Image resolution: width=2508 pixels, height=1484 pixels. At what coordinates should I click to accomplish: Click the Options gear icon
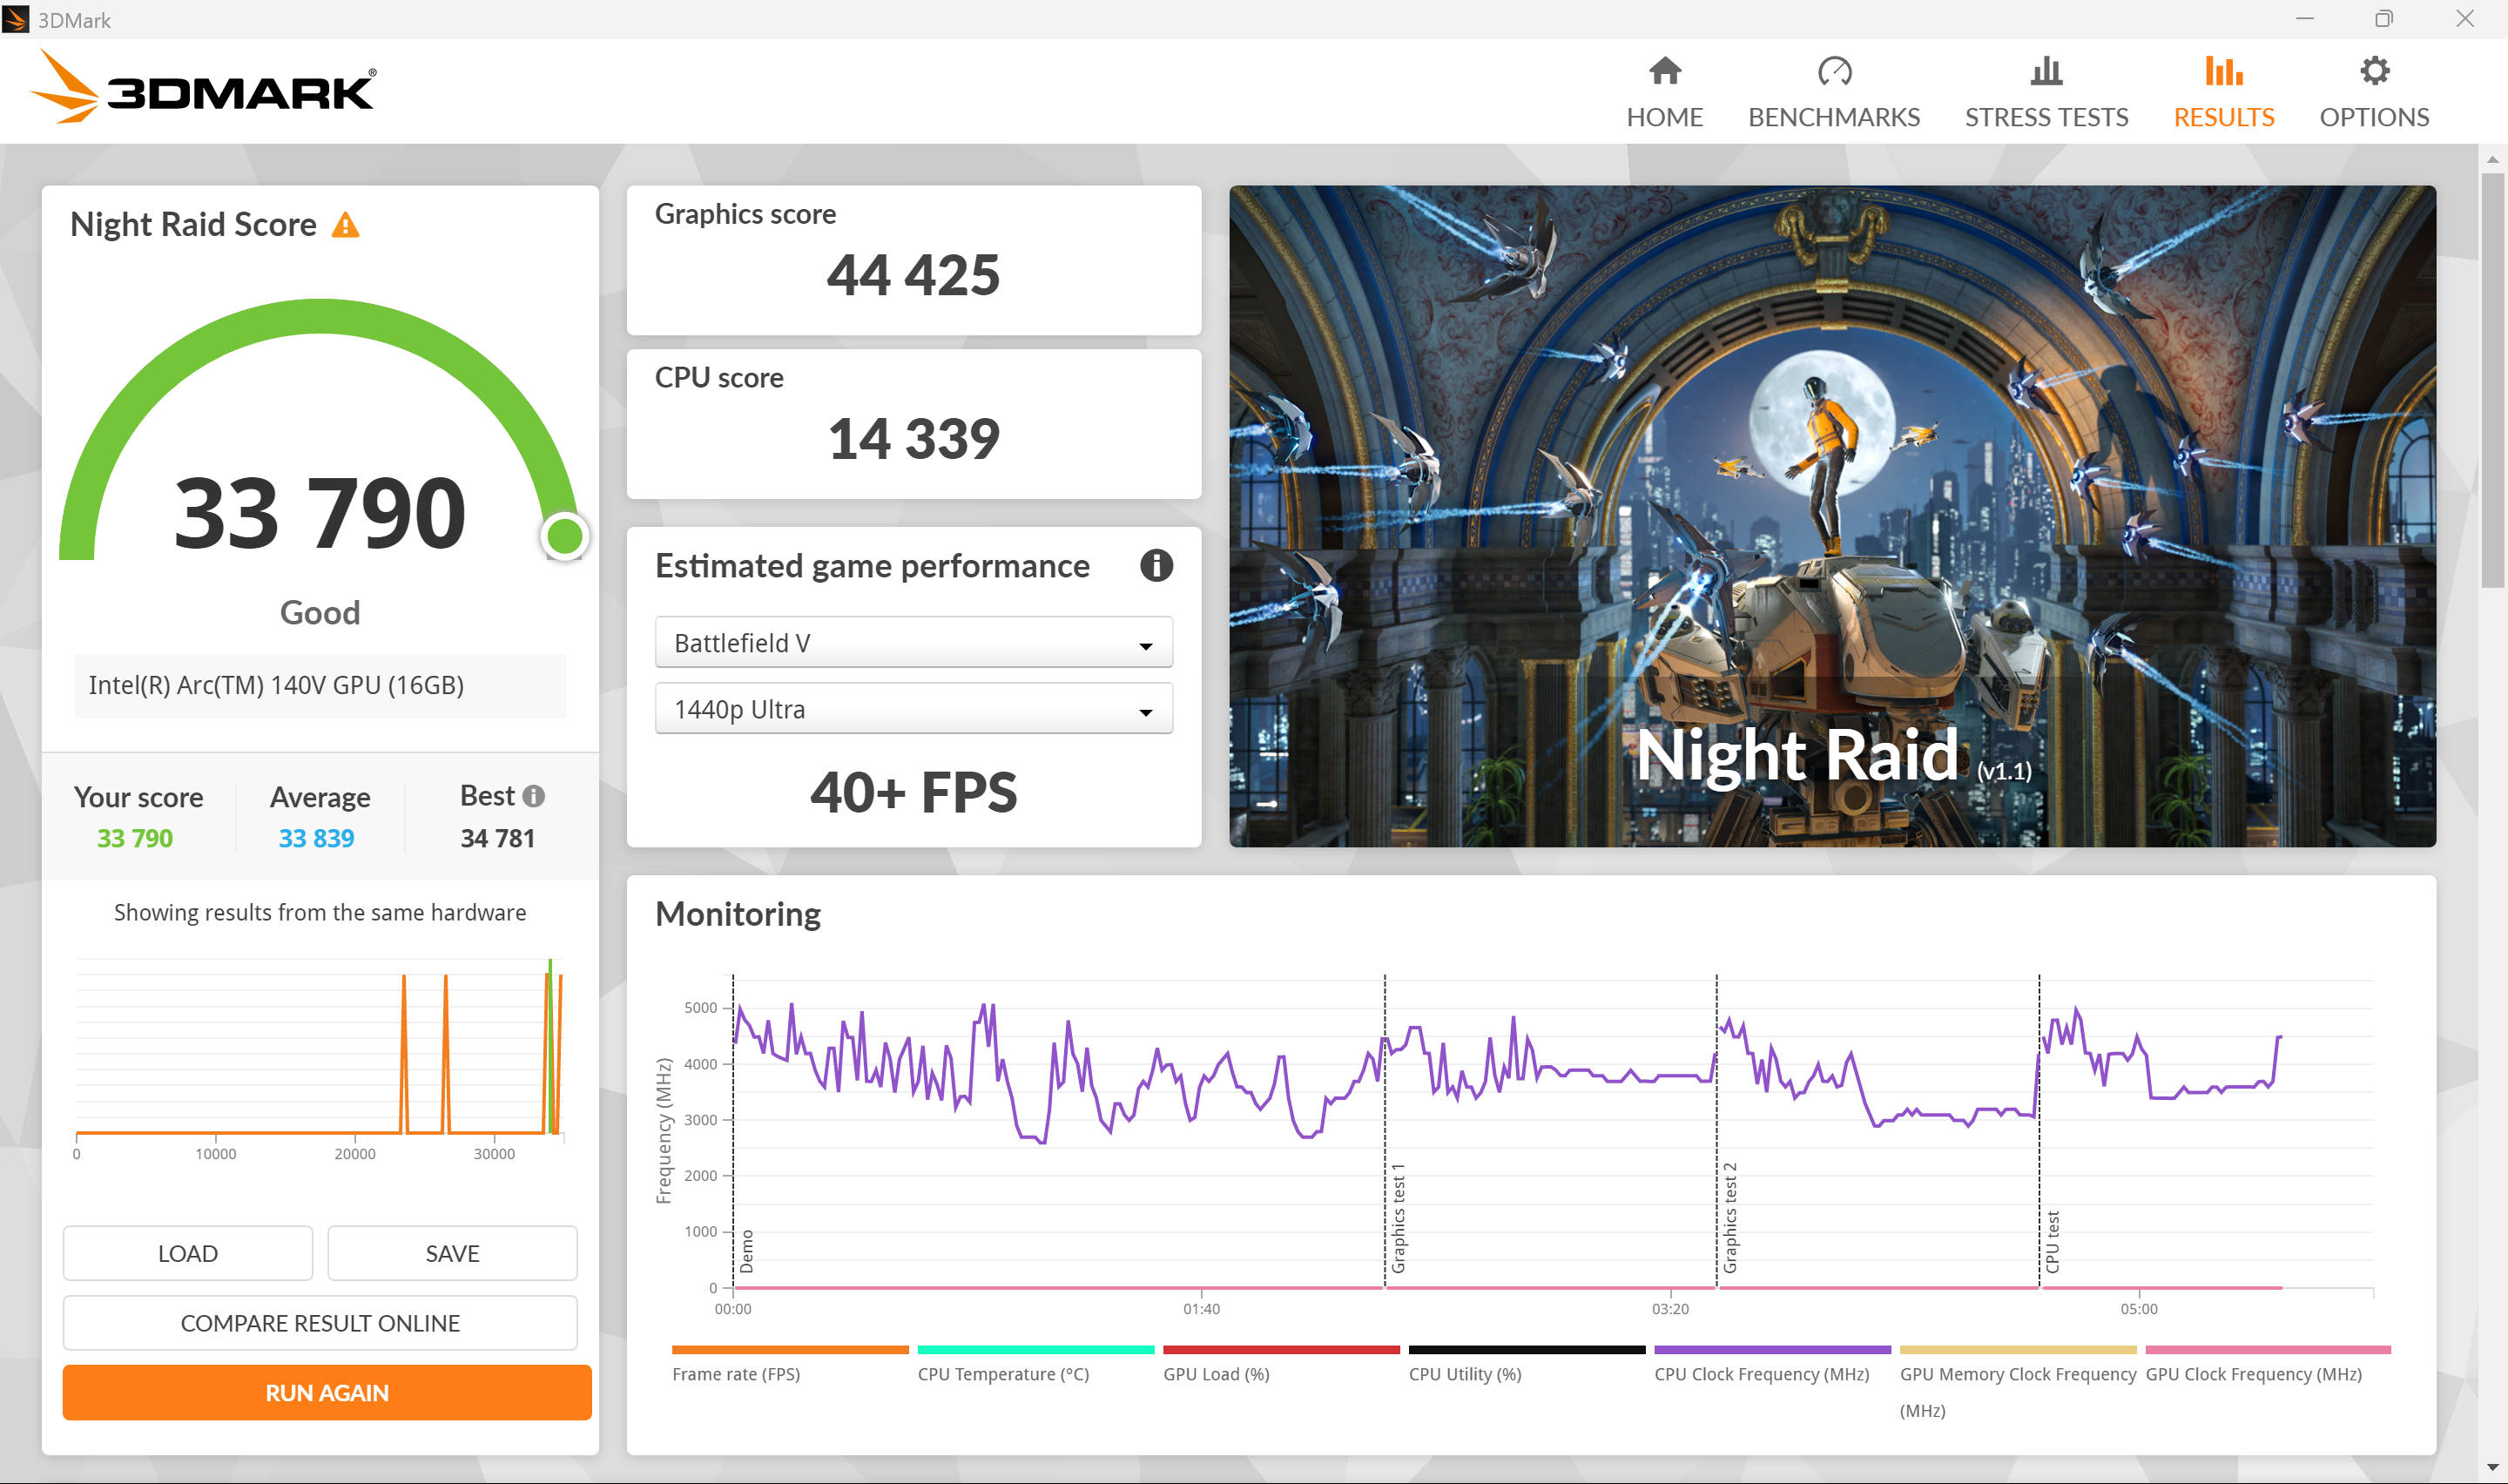(2374, 72)
